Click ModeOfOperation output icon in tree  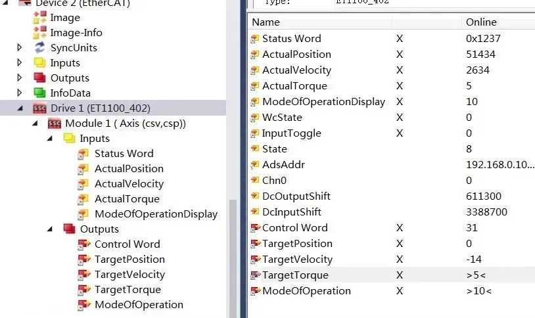pyautogui.click(x=84, y=305)
